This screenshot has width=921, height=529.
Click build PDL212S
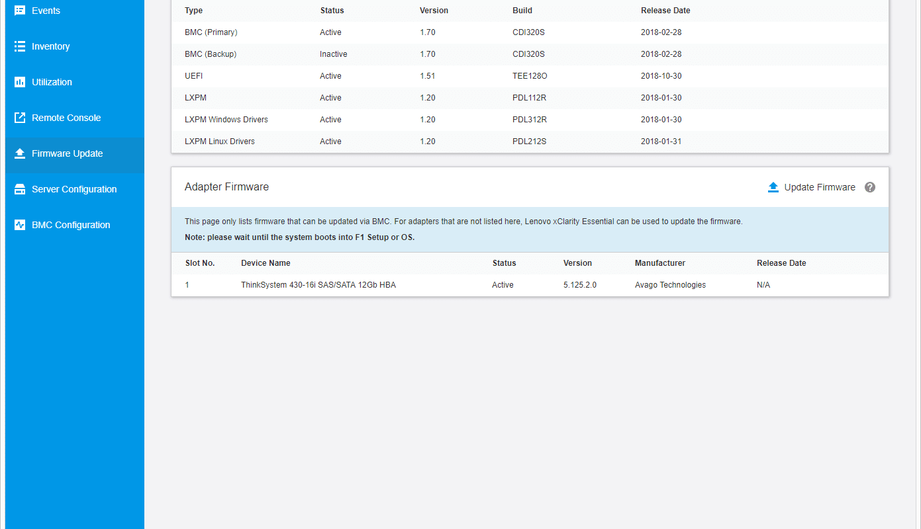530,142
